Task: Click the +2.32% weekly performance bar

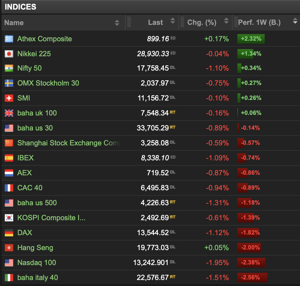Action: [251, 39]
